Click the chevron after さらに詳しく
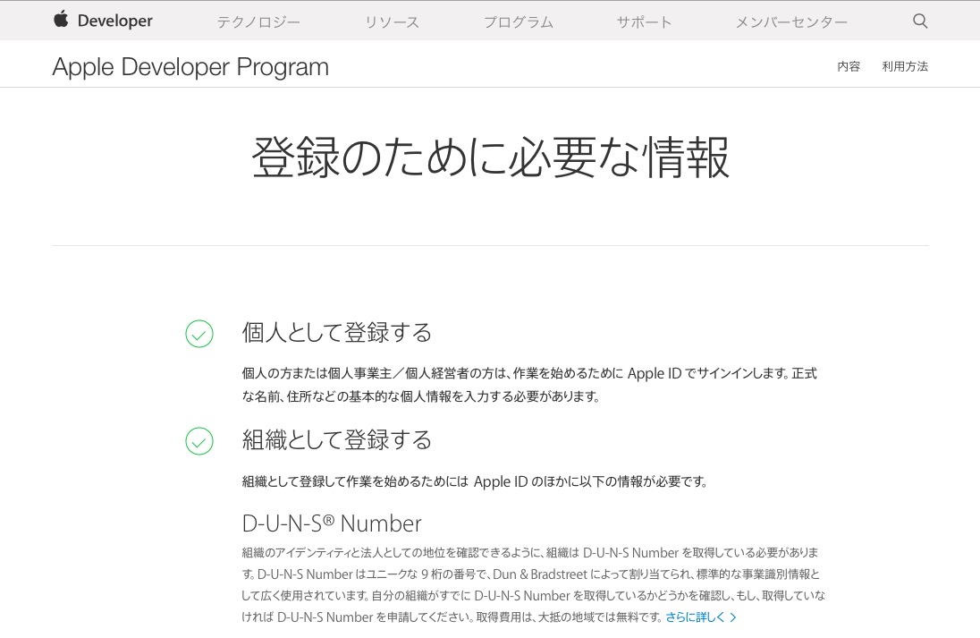 click(733, 617)
